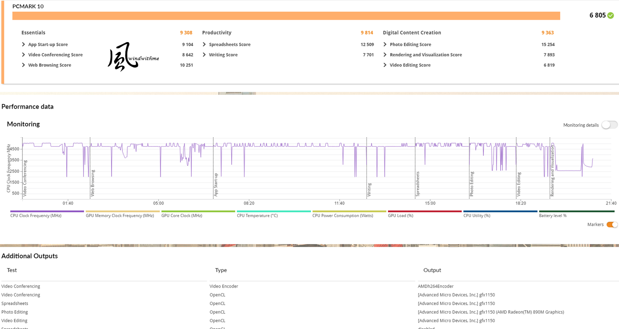
Task: Turn off the Markers toggle
Action: [612, 225]
